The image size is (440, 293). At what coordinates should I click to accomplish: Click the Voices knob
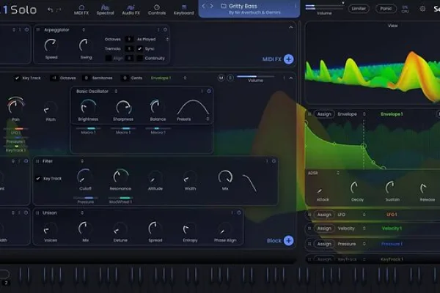[x=51, y=229]
